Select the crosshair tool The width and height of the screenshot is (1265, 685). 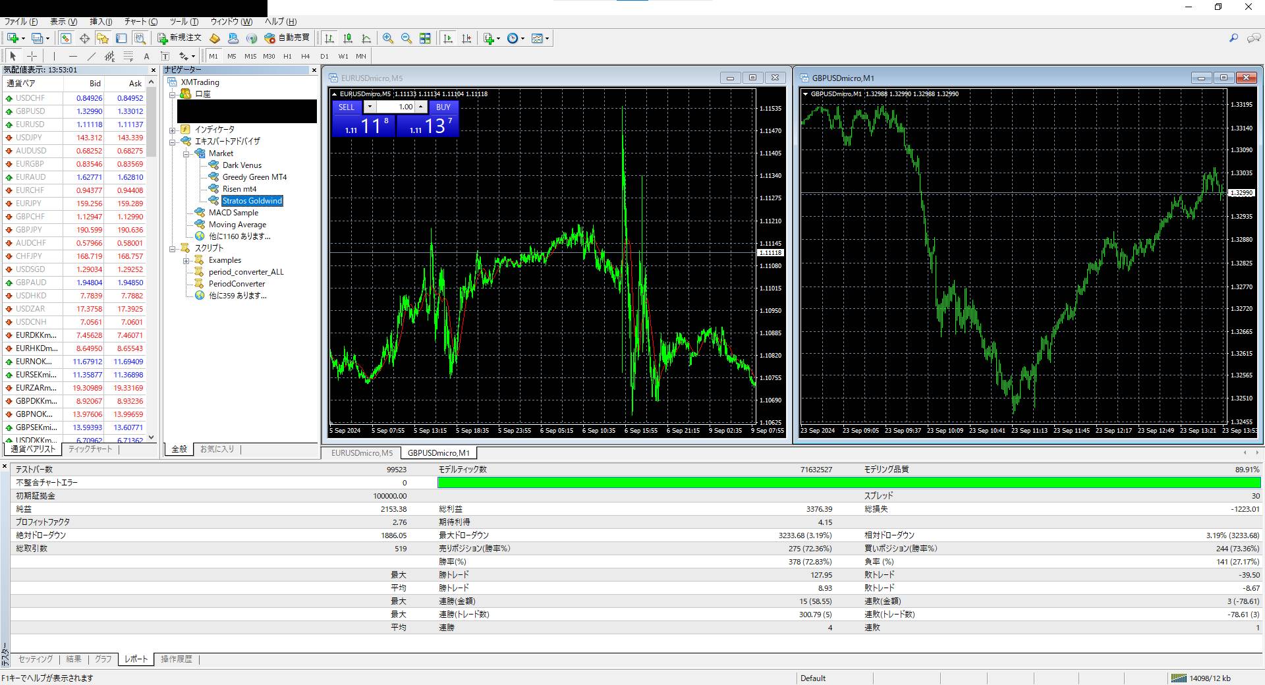pos(32,56)
